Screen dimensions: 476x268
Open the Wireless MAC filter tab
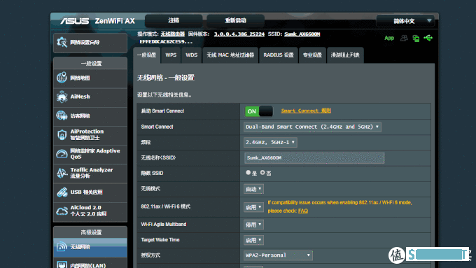tap(230, 55)
